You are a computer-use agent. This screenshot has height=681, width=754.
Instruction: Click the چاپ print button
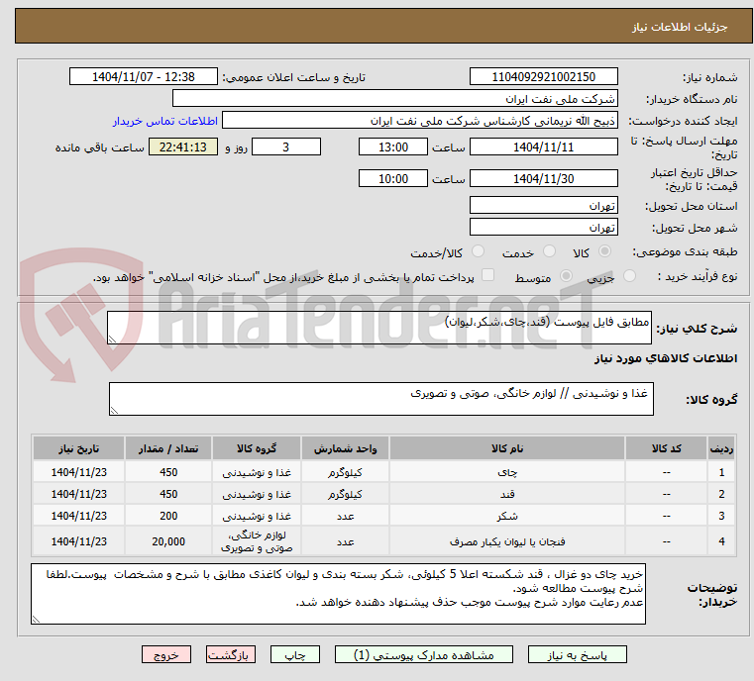point(295,654)
